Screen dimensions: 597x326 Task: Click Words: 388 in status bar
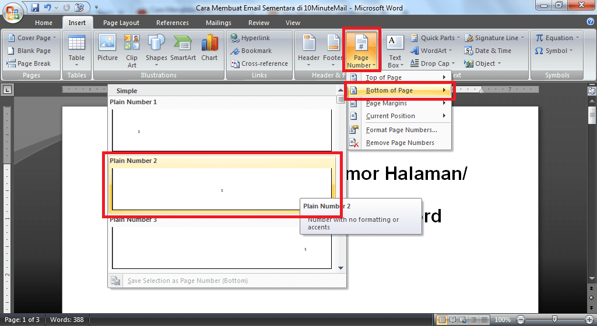(66, 320)
